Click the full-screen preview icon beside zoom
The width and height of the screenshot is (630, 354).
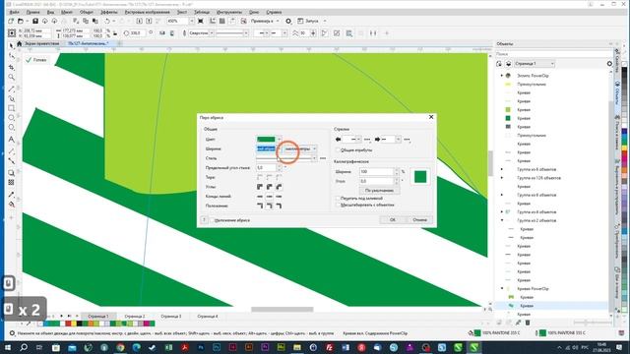click(x=201, y=21)
